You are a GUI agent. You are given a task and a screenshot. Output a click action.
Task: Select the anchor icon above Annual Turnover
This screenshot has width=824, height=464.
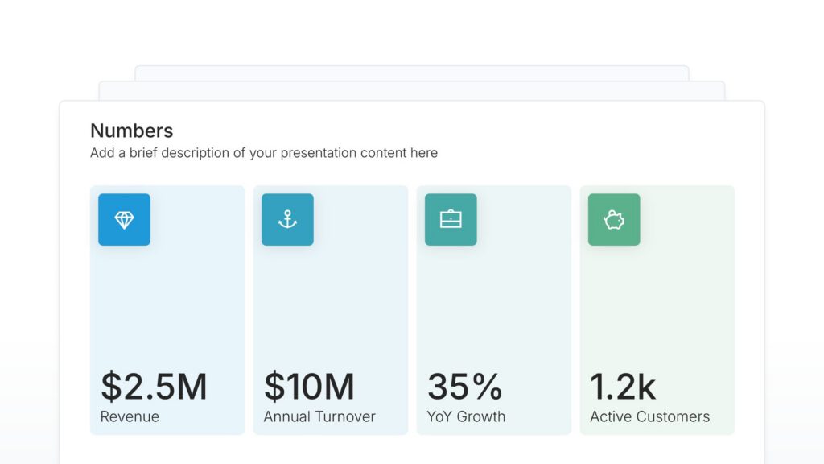click(287, 220)
